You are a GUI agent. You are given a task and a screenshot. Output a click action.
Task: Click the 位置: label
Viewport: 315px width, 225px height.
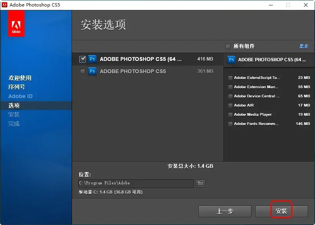tap(85, 174)
